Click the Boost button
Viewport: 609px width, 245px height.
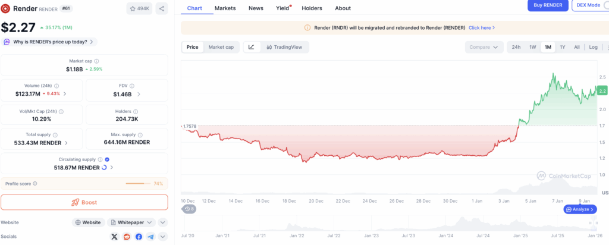click(x=84, y=202)
